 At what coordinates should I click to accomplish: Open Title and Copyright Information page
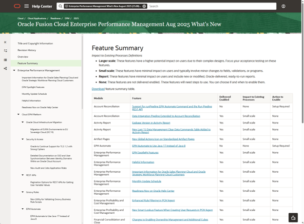click(35, 43)
